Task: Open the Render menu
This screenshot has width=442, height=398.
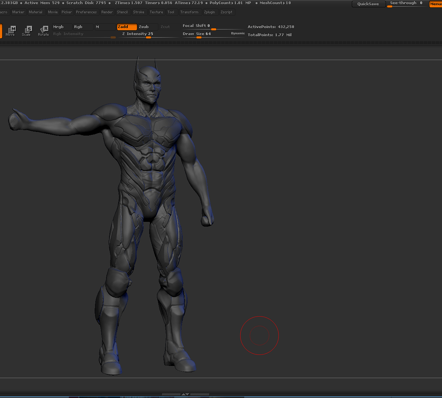Action: 107,12
